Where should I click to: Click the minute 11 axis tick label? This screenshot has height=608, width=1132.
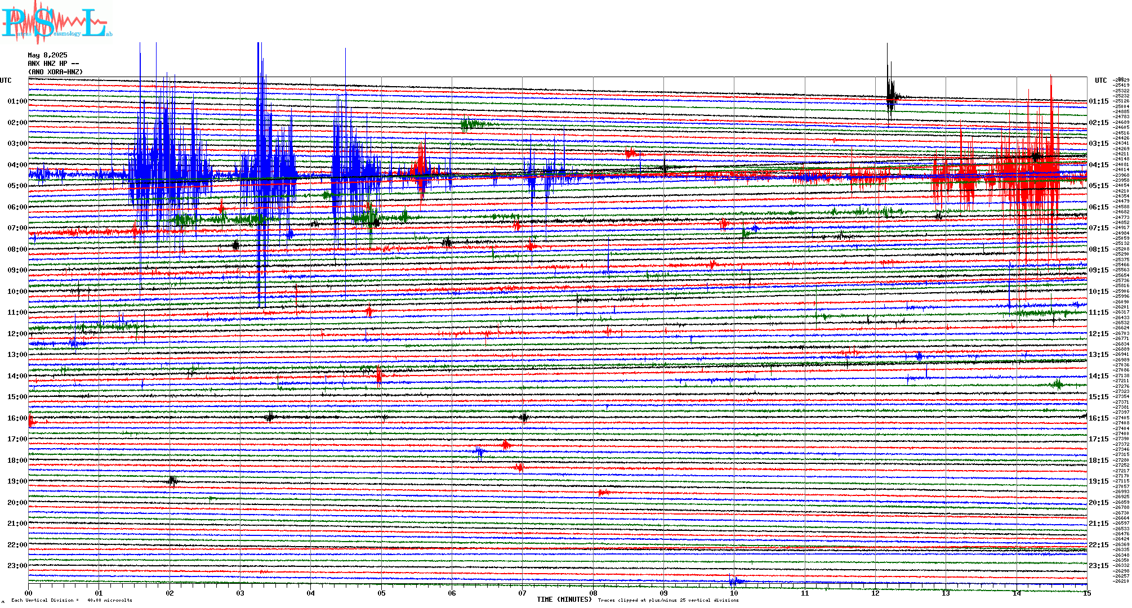coord(805,593)
